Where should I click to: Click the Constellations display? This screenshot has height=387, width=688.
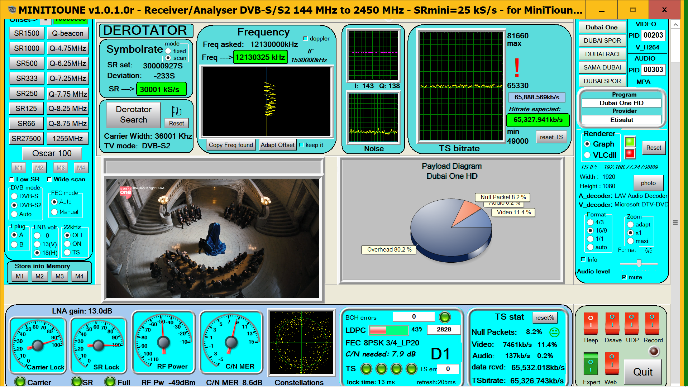pos(301,343)
